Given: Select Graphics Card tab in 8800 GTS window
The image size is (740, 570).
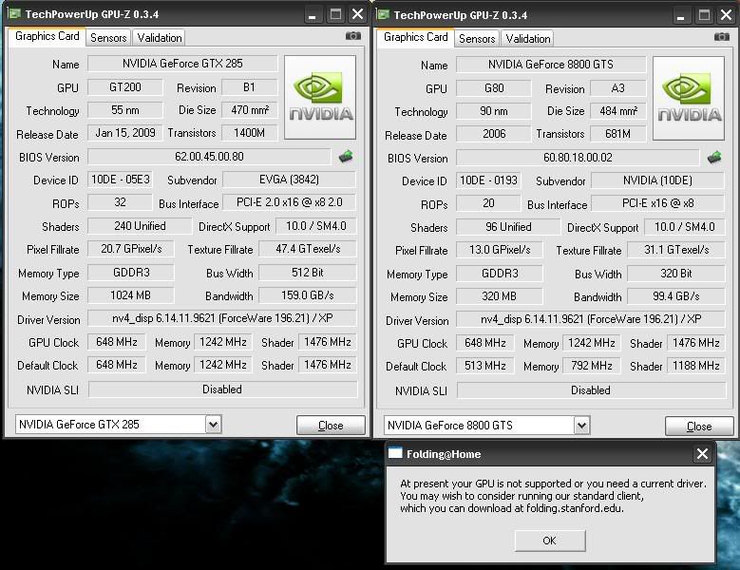Looking at the screenshot, I should 415,37.
